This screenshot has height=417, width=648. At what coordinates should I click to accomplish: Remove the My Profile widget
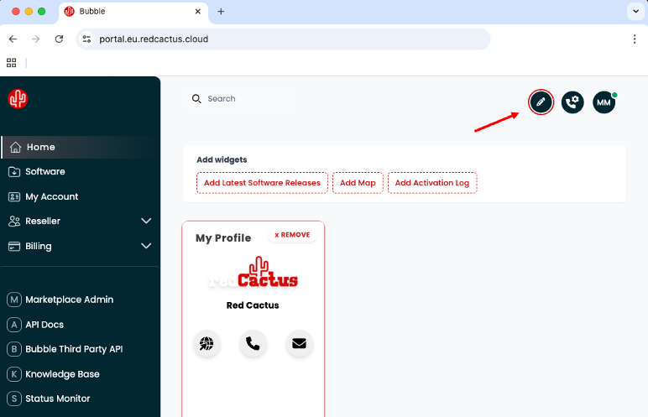[x=292, y=235]
